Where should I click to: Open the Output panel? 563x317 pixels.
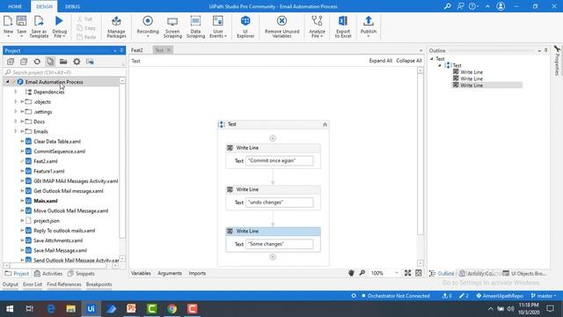(11, 284)
